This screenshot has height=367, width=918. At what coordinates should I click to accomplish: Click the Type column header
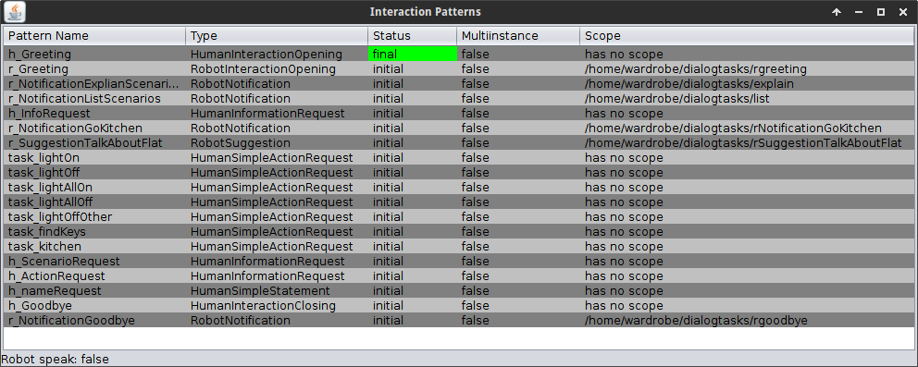(277, 36)
